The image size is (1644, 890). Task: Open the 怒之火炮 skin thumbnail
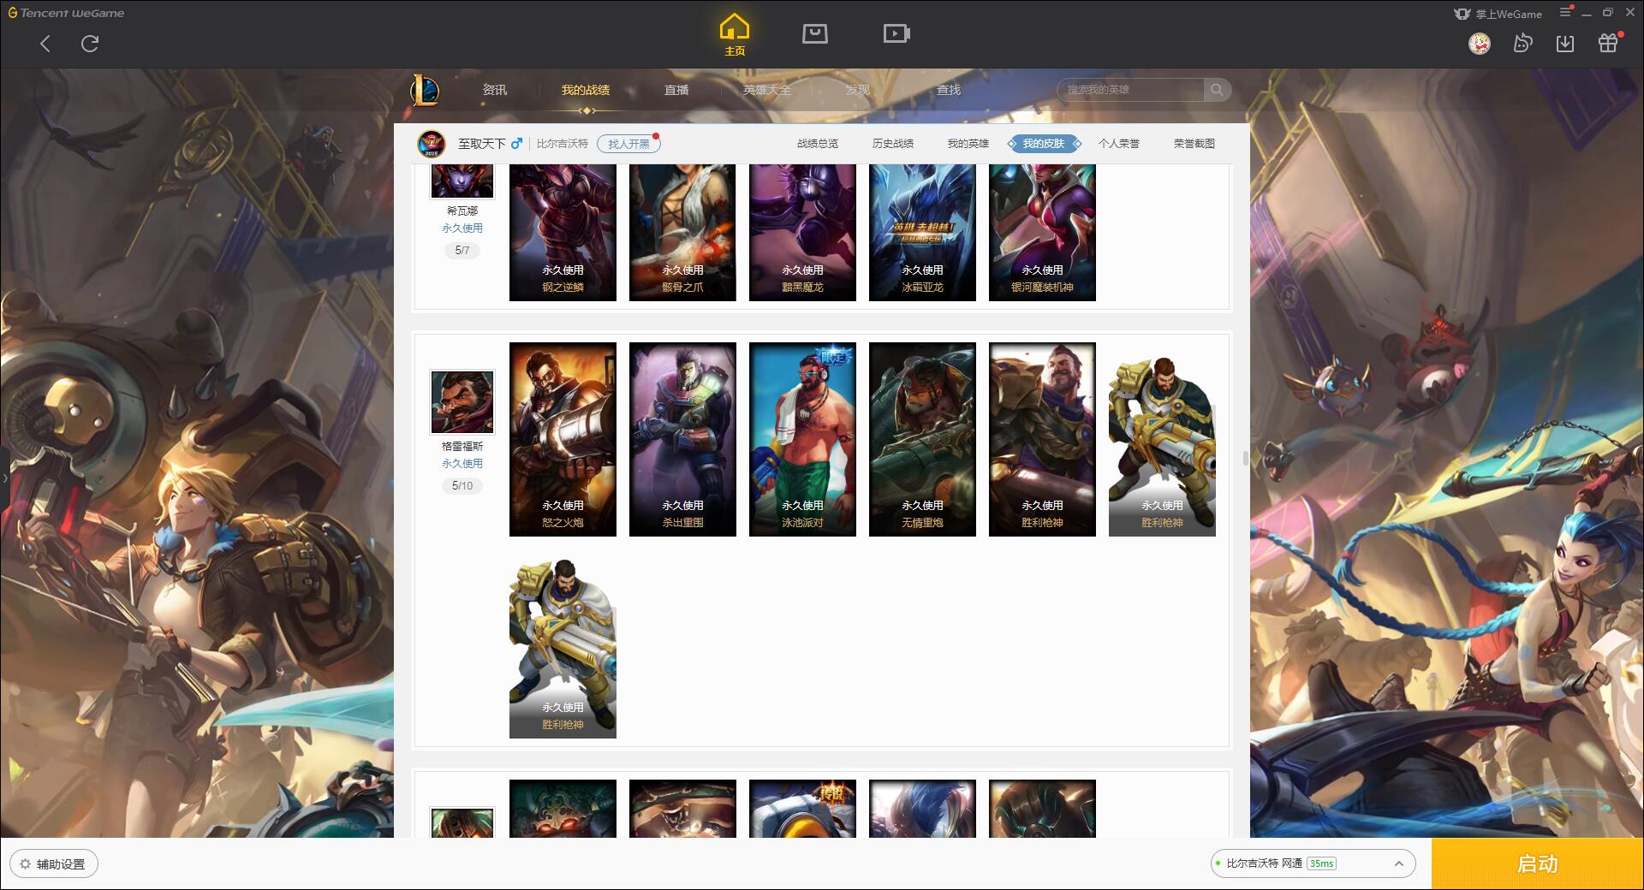pyautogui.click(x=563, y=440)
